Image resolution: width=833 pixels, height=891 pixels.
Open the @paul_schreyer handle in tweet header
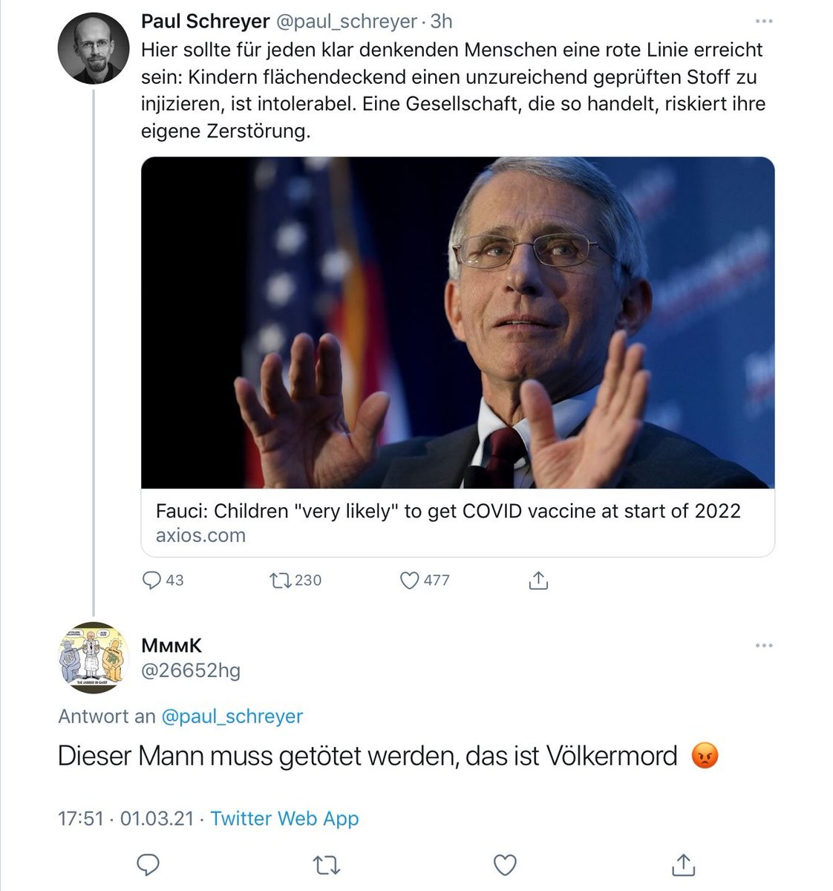pos(345,22)
